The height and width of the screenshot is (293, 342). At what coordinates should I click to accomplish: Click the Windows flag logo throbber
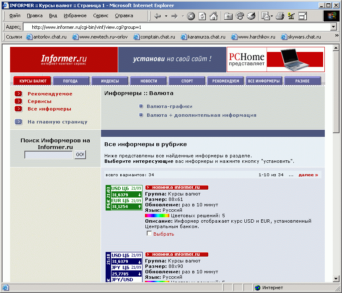coord(332,15)
